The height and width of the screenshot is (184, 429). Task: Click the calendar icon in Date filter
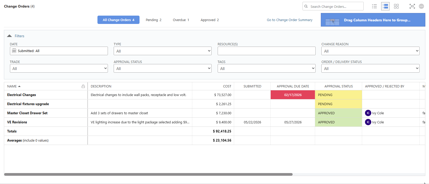tap(14, 51)
